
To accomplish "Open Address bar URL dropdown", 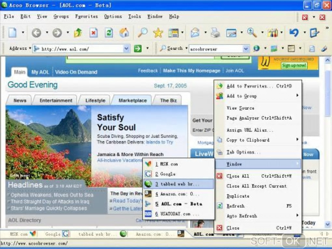I will tap(126, 49).
